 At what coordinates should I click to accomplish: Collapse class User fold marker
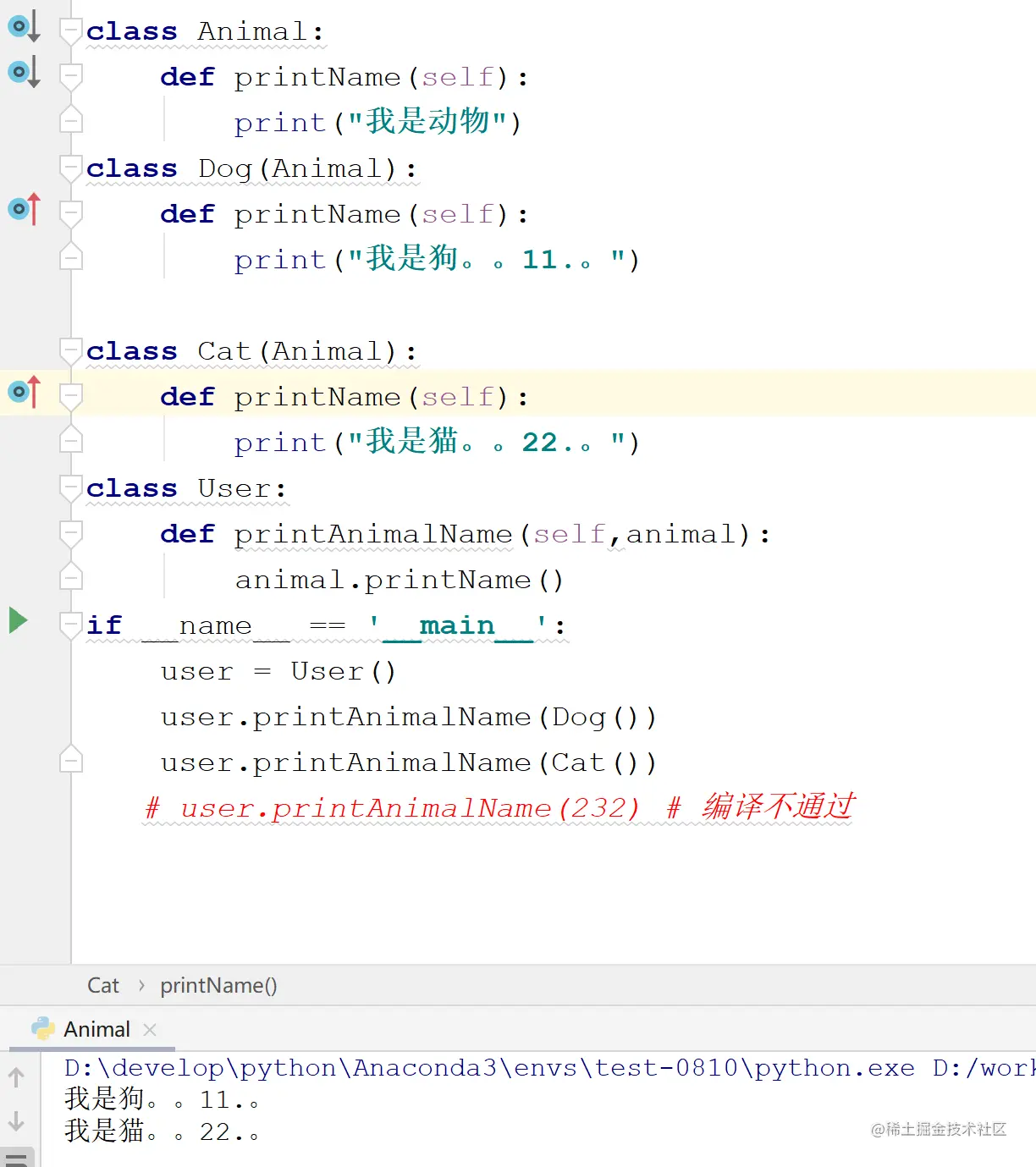(71, 489)
